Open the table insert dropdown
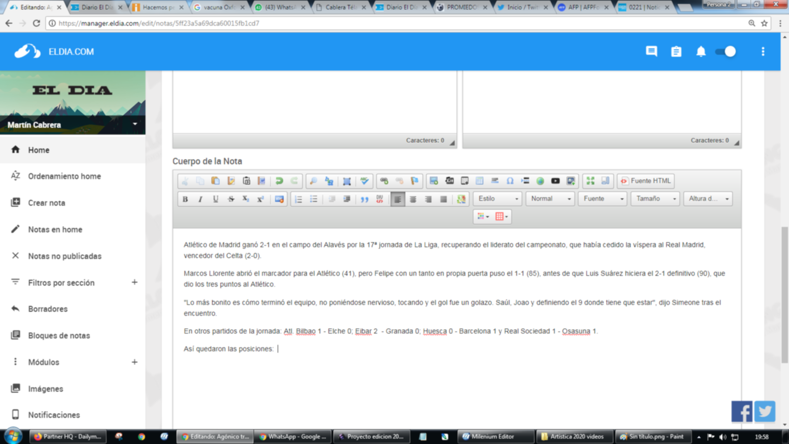Screen dimensions: 789x444 (502, 217)
